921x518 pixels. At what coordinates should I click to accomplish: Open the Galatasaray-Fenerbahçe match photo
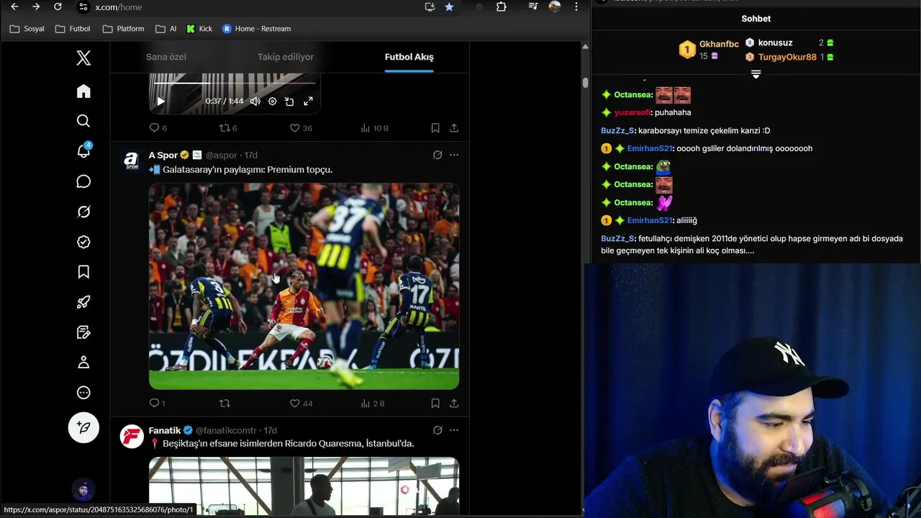pos(304,286)
